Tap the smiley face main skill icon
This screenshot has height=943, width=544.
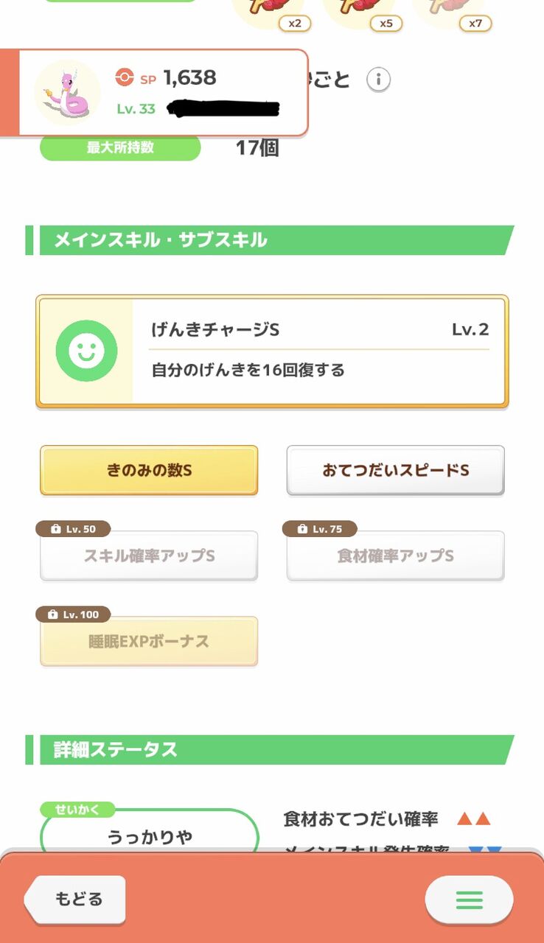pos(86,351)
